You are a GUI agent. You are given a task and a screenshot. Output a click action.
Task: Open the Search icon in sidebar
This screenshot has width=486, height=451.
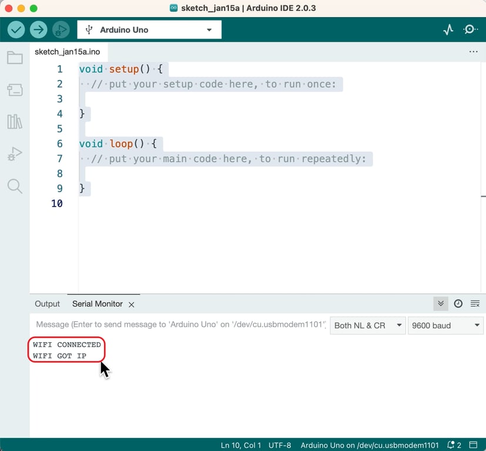[15, 187]
